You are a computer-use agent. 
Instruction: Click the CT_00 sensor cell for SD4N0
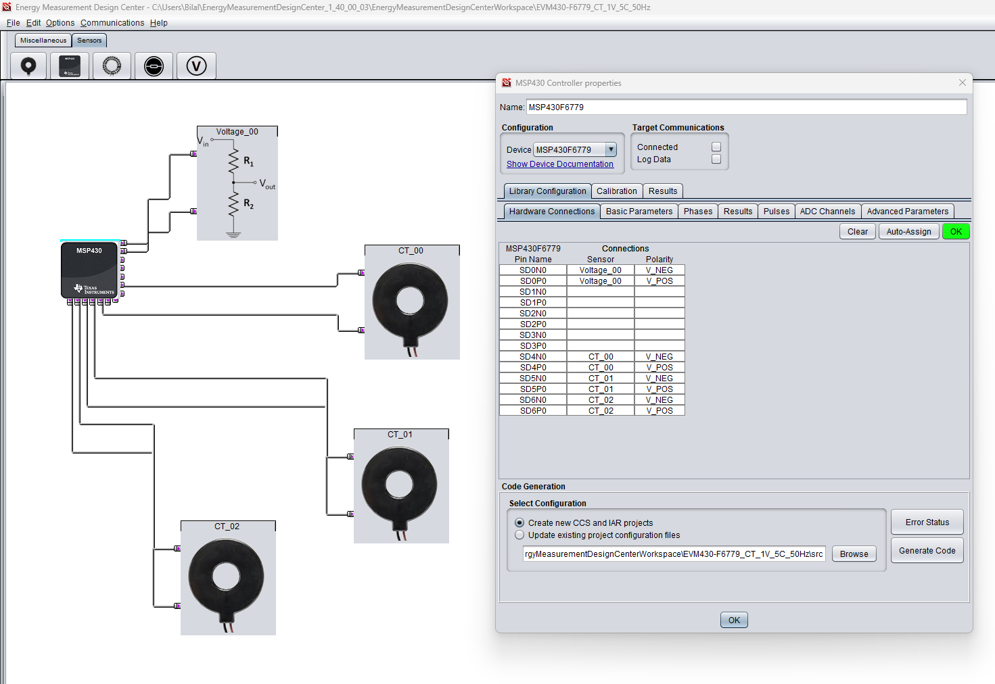pos(601,357)
